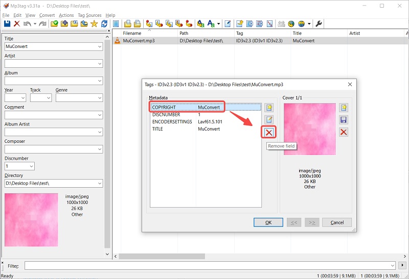This screenshot has height=279, width=409.
Task: Open the Tag Sources menu
Action: click(89, 15)
